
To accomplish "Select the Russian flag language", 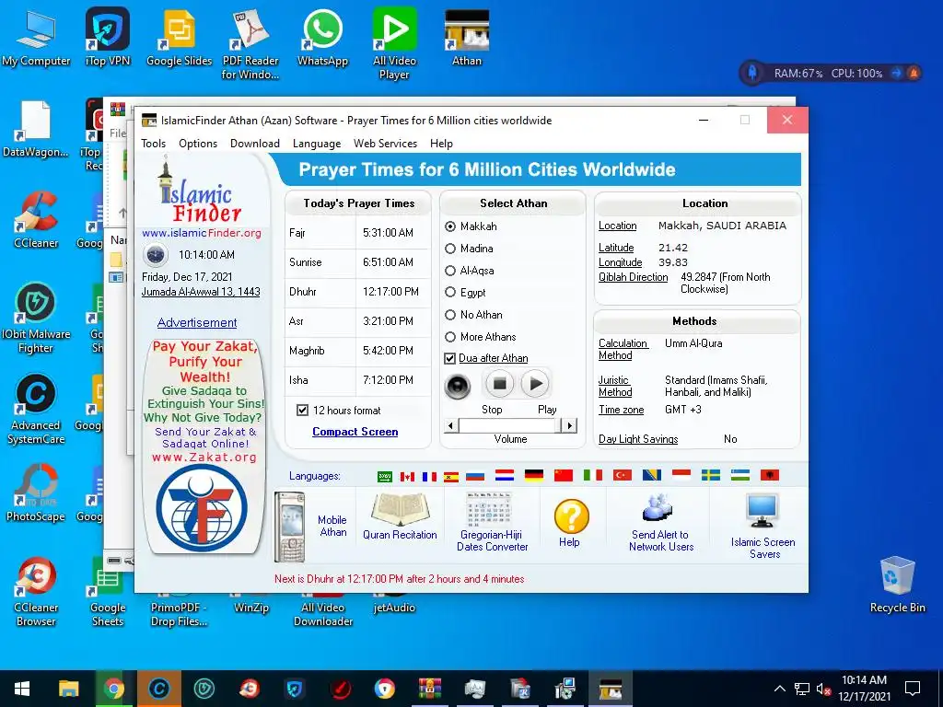I will 475,476.
